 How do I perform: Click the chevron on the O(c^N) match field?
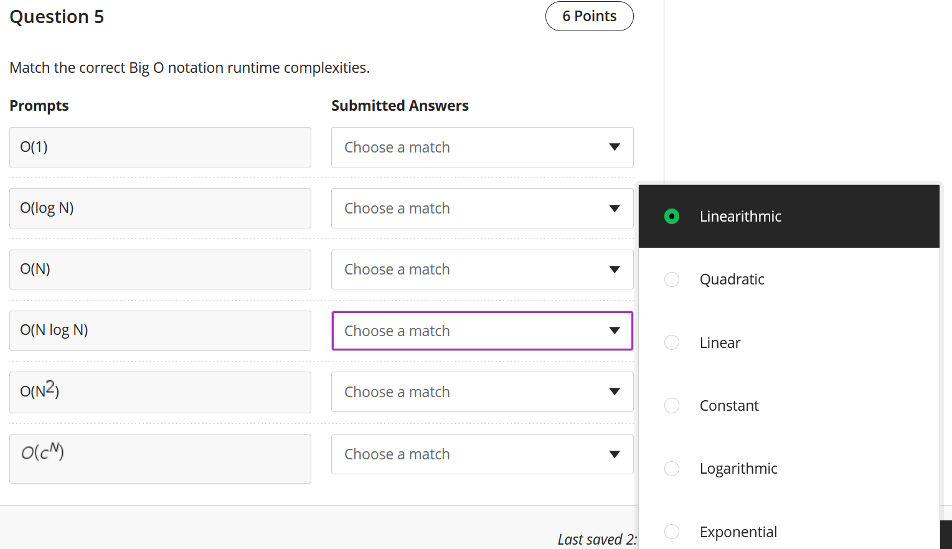615,454
